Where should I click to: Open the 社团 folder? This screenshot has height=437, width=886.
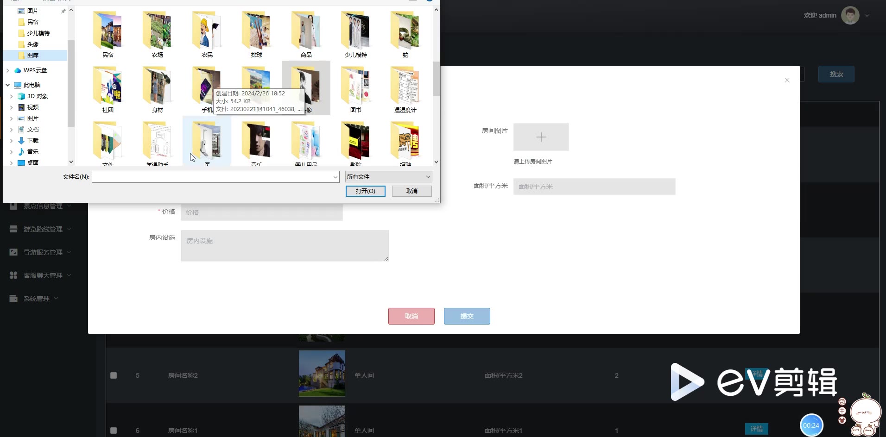(108, 89)
